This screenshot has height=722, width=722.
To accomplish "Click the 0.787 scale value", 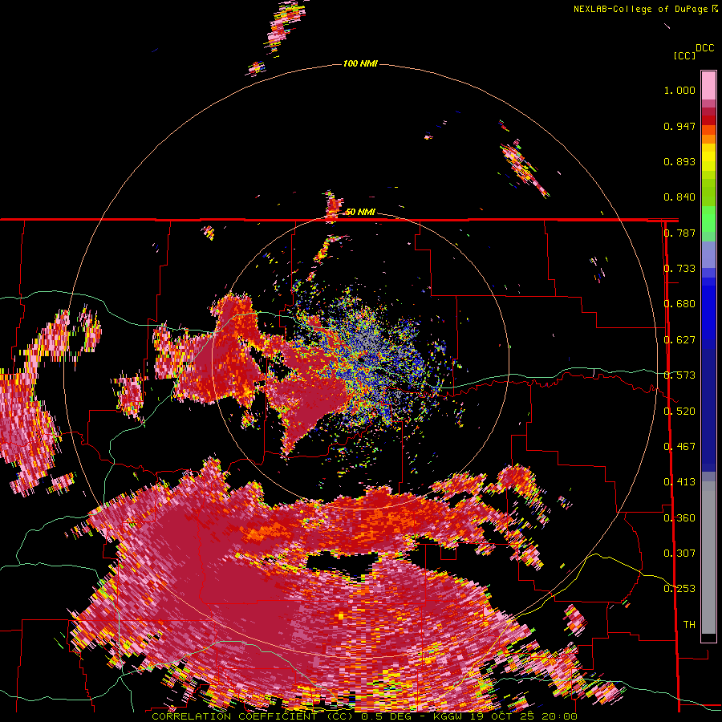I will pos(679,233).
